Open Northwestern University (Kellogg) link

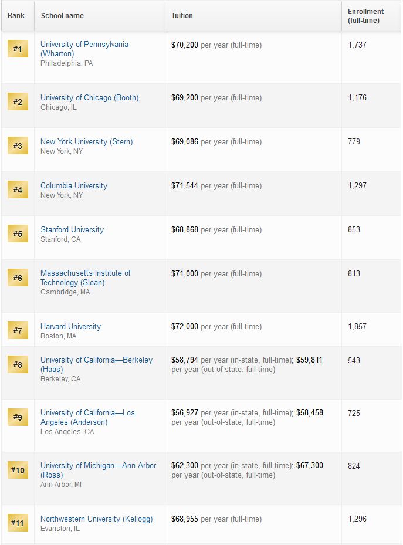point(97,519)
